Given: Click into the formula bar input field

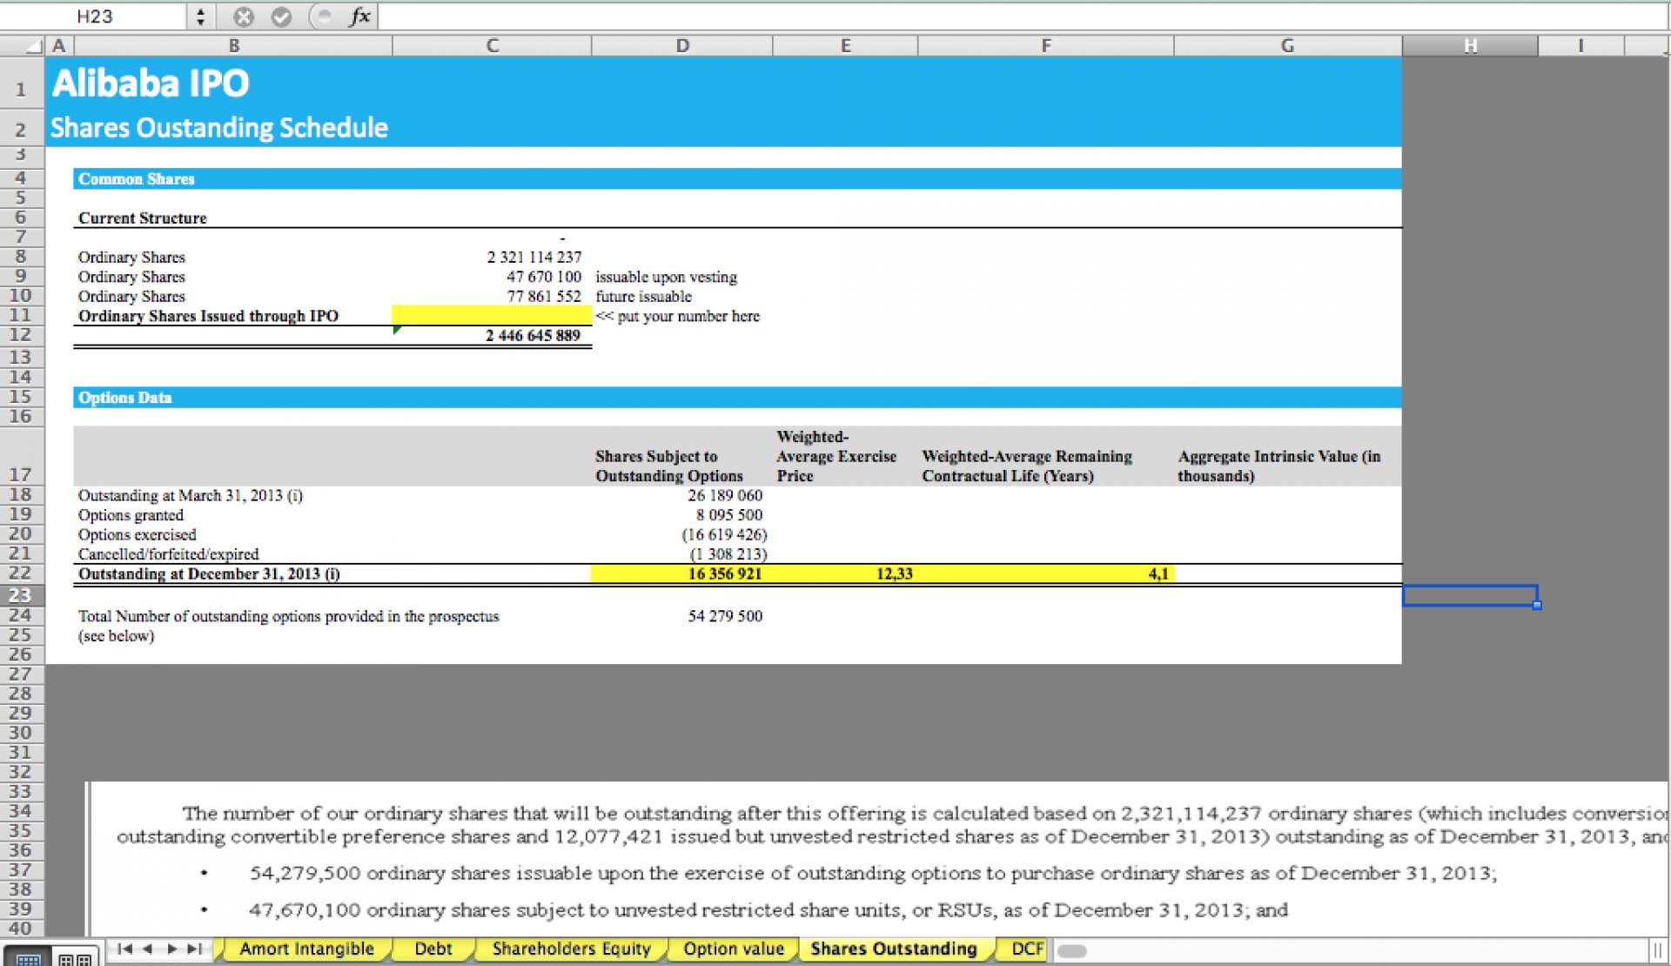Looking at the screenshot, I should [1023, 17].
